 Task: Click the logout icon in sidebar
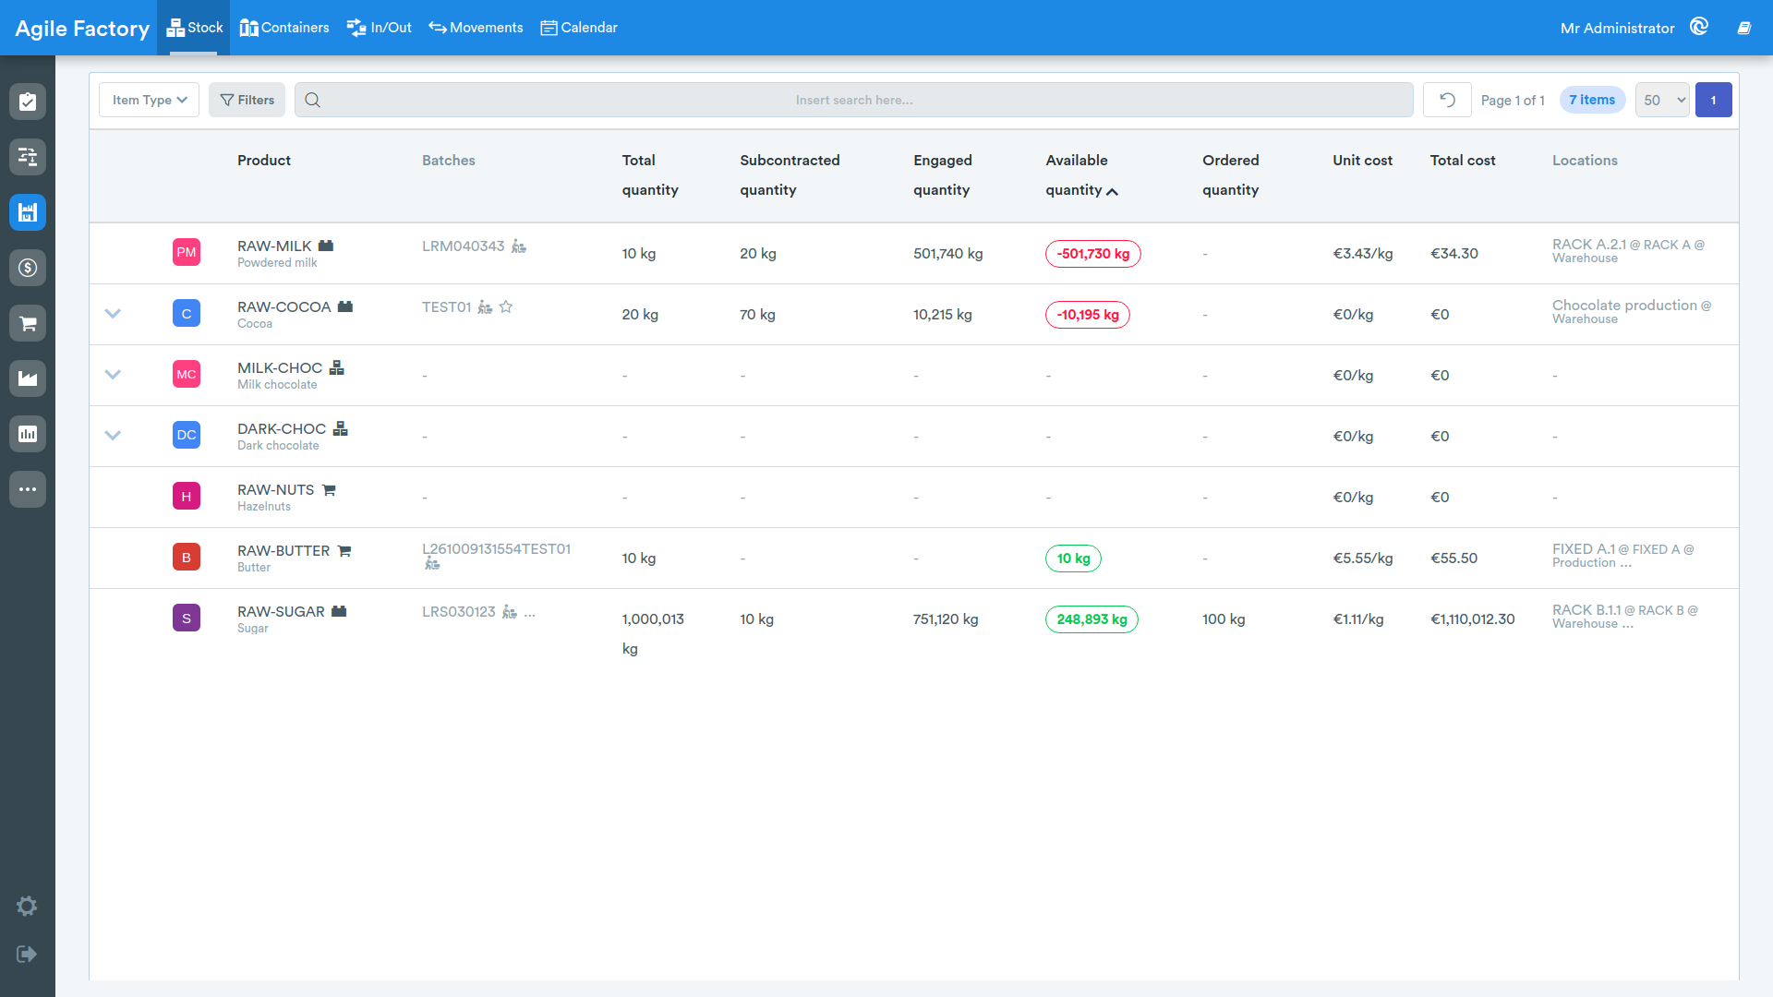coord(27,954)
